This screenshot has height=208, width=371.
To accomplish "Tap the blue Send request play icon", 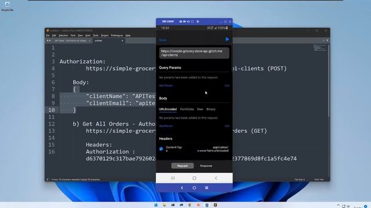I will pos(227,39).
